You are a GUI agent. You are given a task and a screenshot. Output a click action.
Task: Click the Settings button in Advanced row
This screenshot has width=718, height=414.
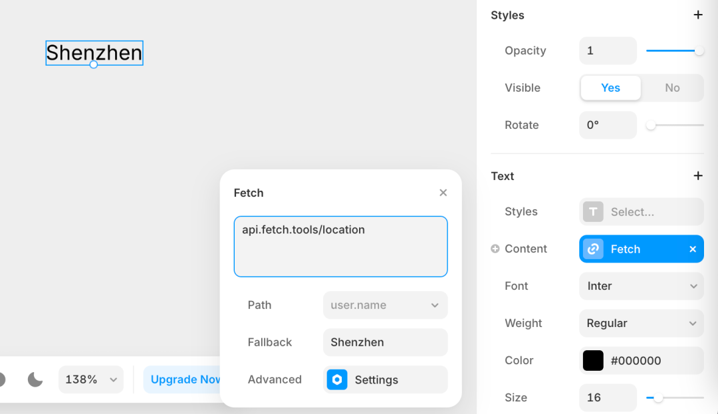click(x=385, y=379)
